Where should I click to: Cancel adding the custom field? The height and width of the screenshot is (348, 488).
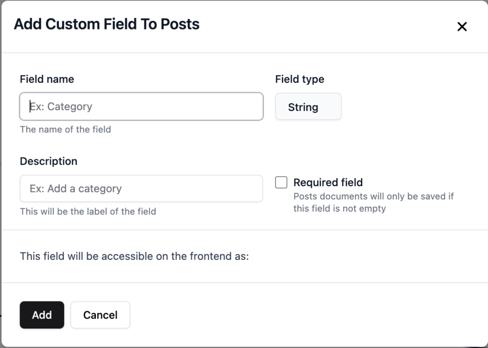point(100,315)
